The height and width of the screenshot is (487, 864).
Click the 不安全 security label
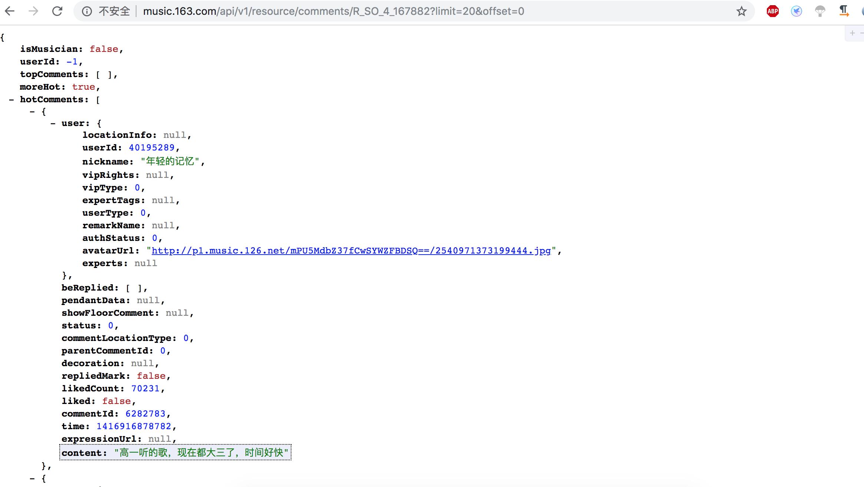coord(114,11)
